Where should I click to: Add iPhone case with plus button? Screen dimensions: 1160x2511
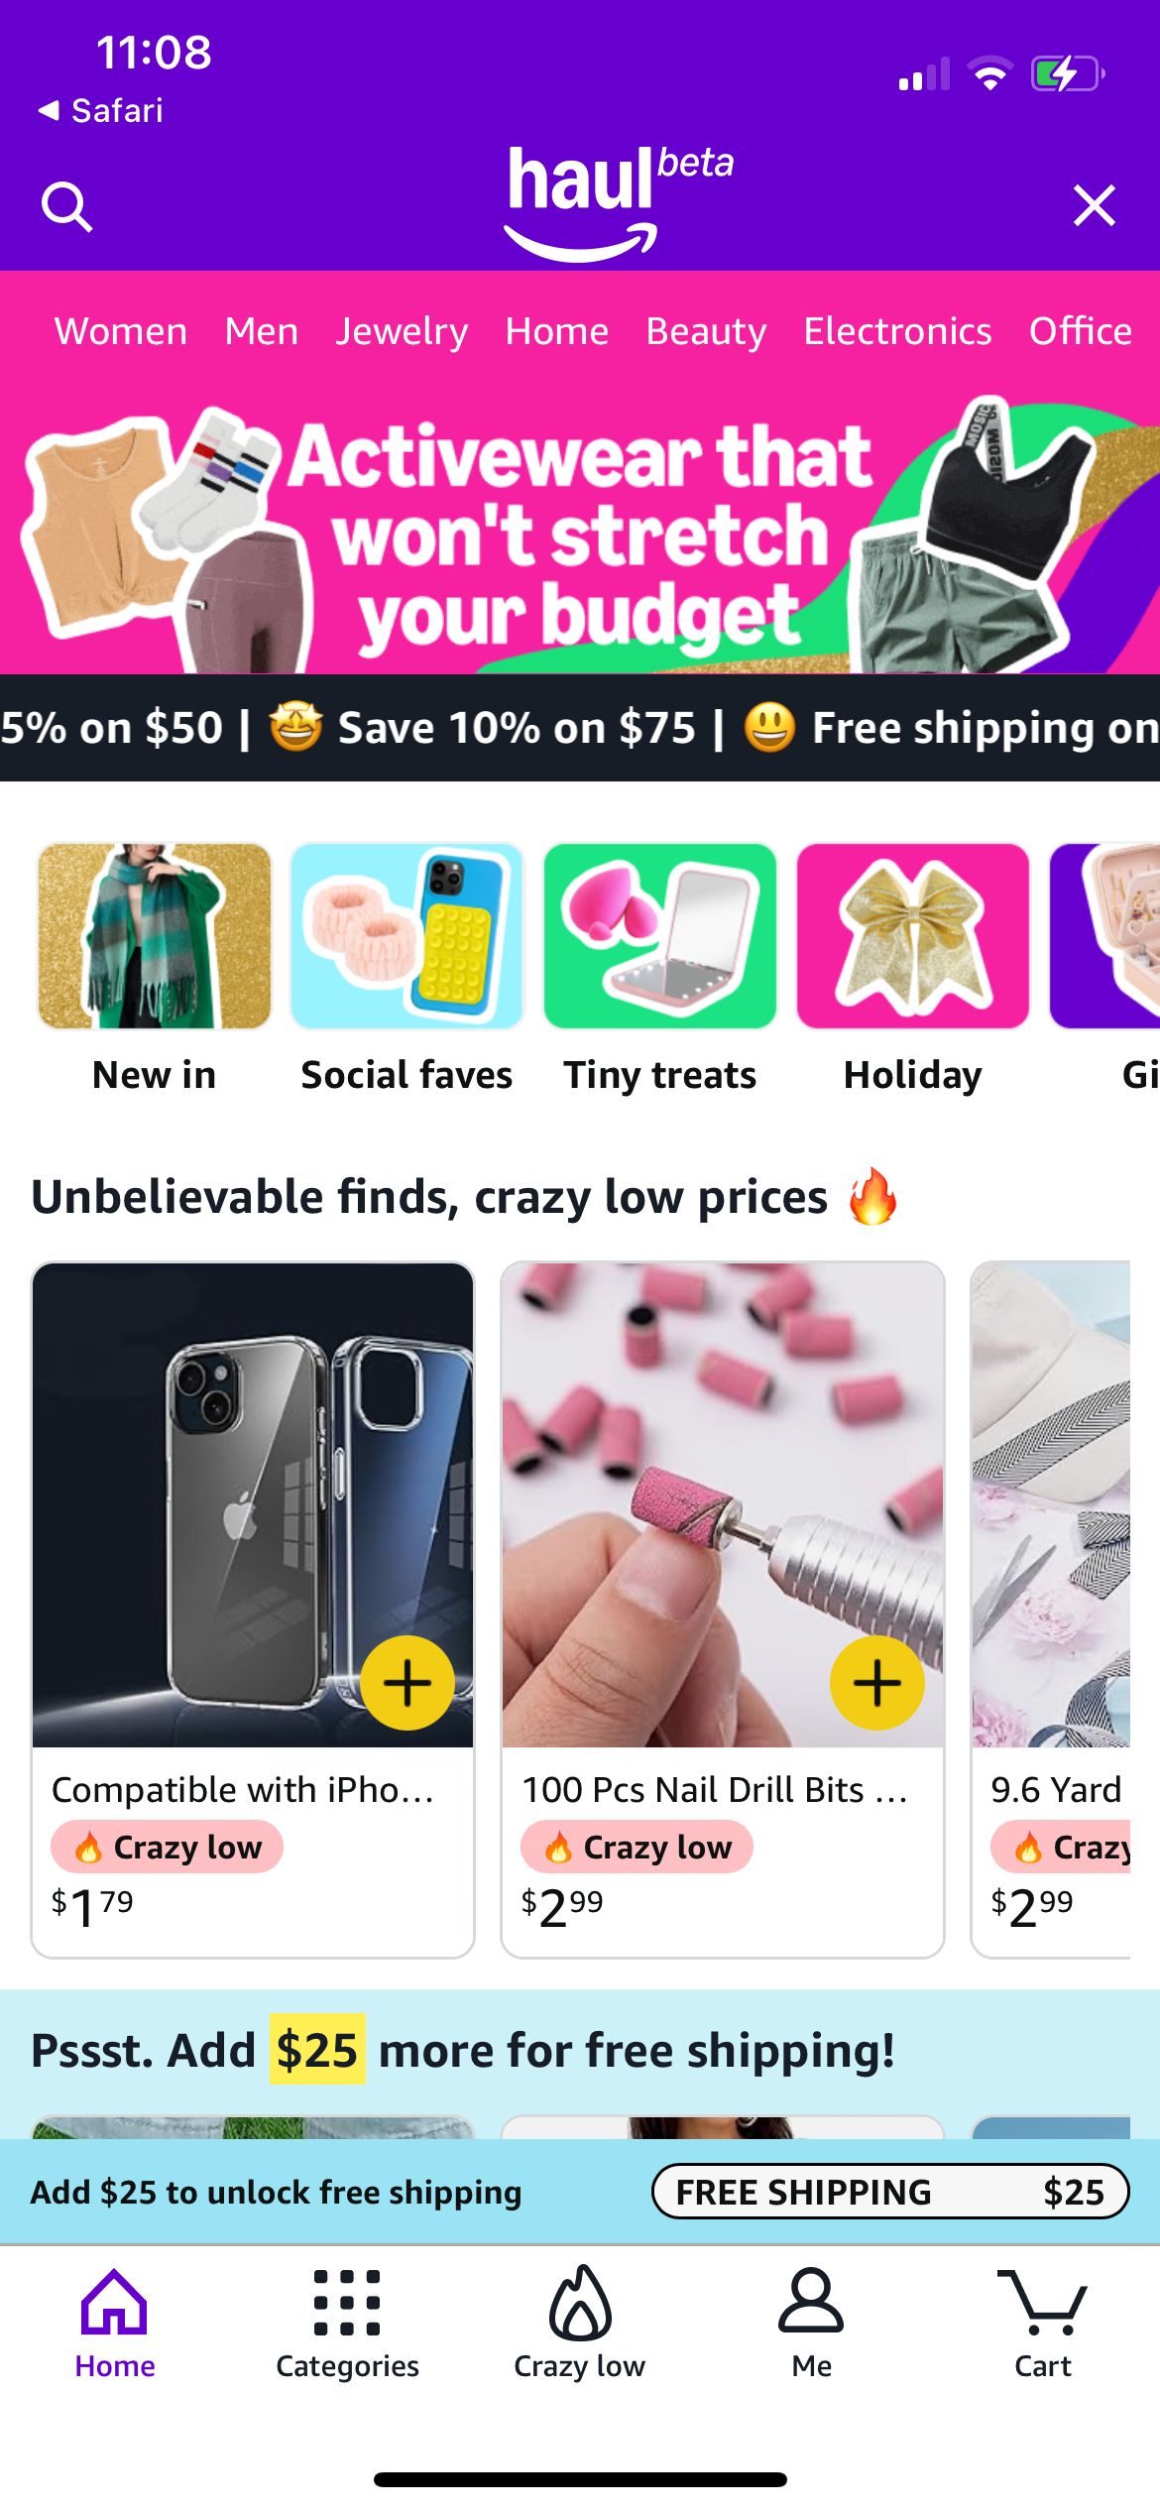click(x=407, y=1682)
